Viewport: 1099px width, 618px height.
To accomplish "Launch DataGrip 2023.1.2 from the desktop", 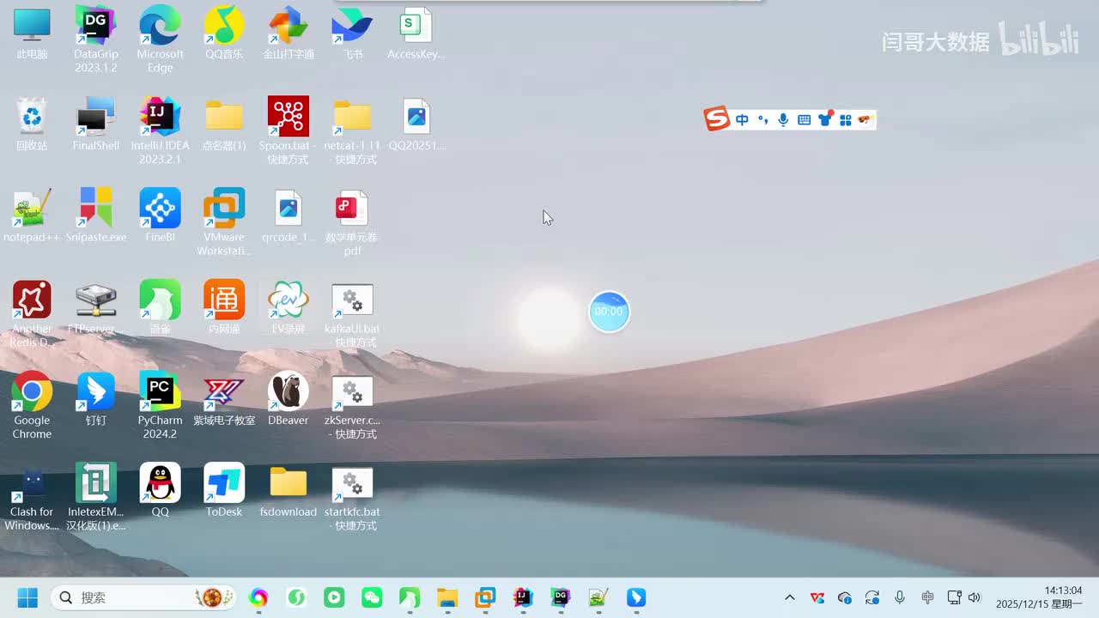I will 96,39.
